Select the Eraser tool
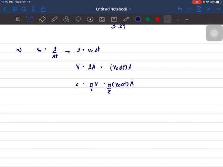The image size is (223, 167). 42,19
